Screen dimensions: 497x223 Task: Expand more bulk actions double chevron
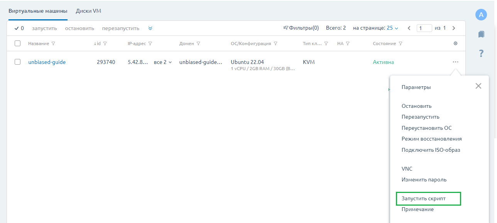(150, 28)
